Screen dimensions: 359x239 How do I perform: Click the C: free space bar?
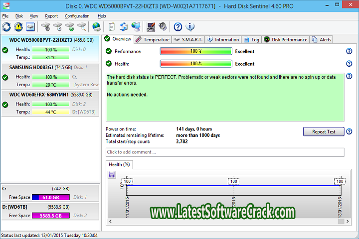[49, 197]
